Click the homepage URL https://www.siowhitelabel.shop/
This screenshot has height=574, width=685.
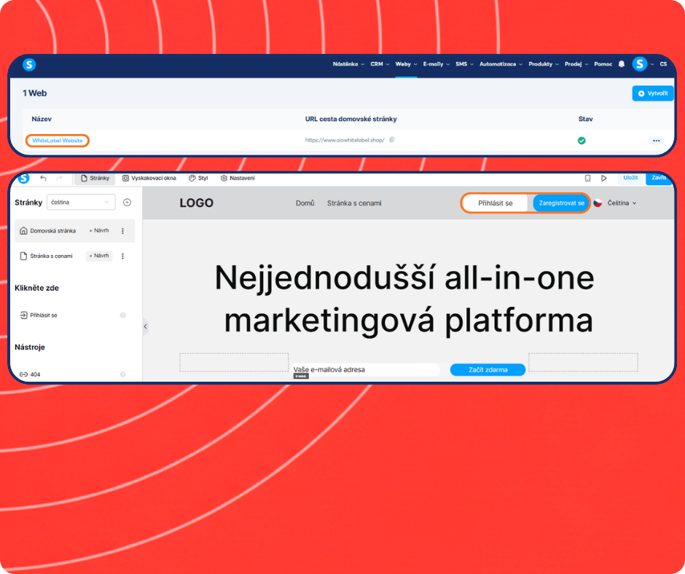[x=345, y=141]
